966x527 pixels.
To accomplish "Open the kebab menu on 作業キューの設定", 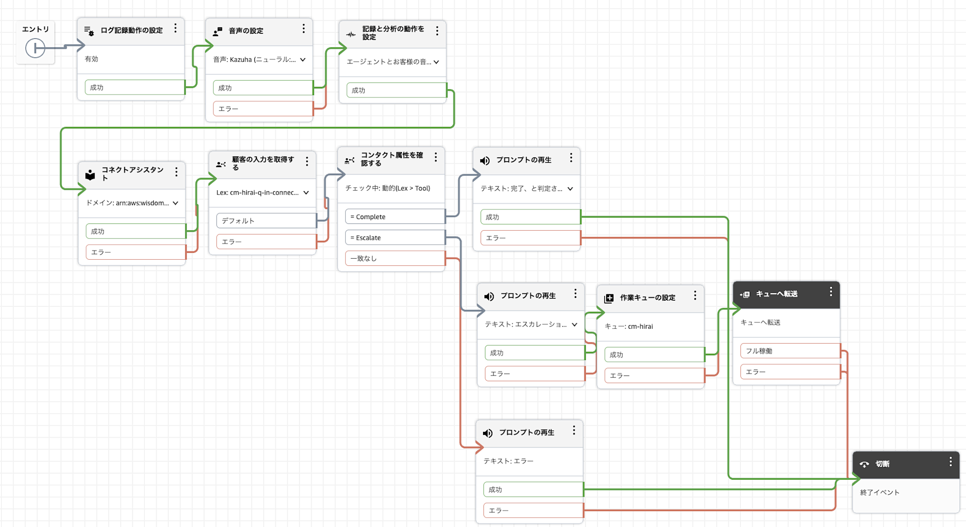I will 696,297.
